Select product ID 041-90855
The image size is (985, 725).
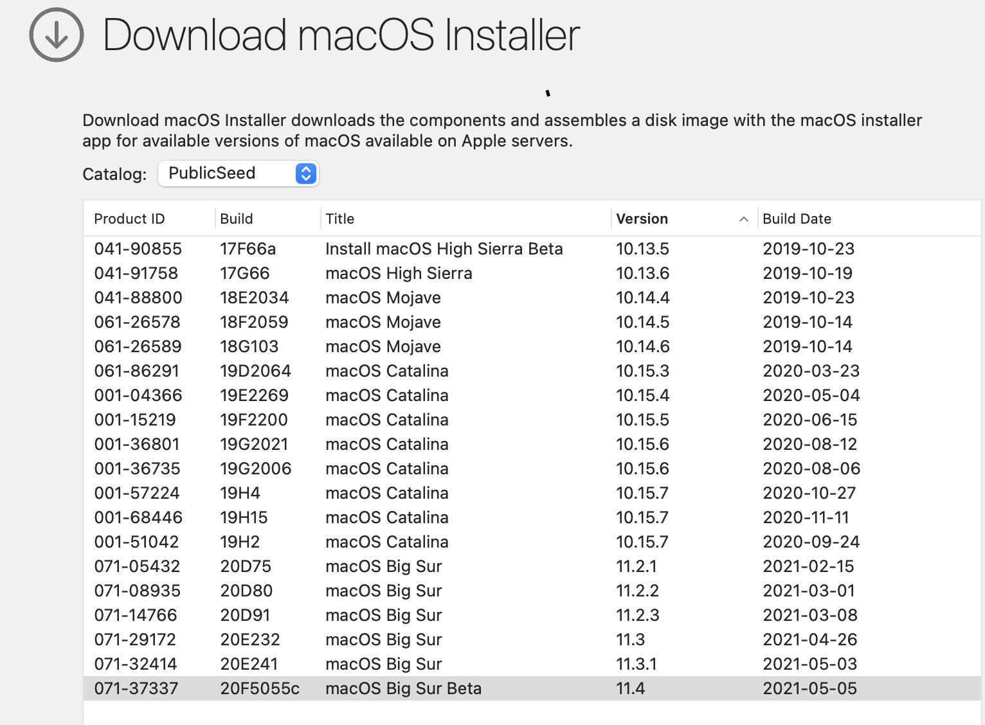(138, 249)
